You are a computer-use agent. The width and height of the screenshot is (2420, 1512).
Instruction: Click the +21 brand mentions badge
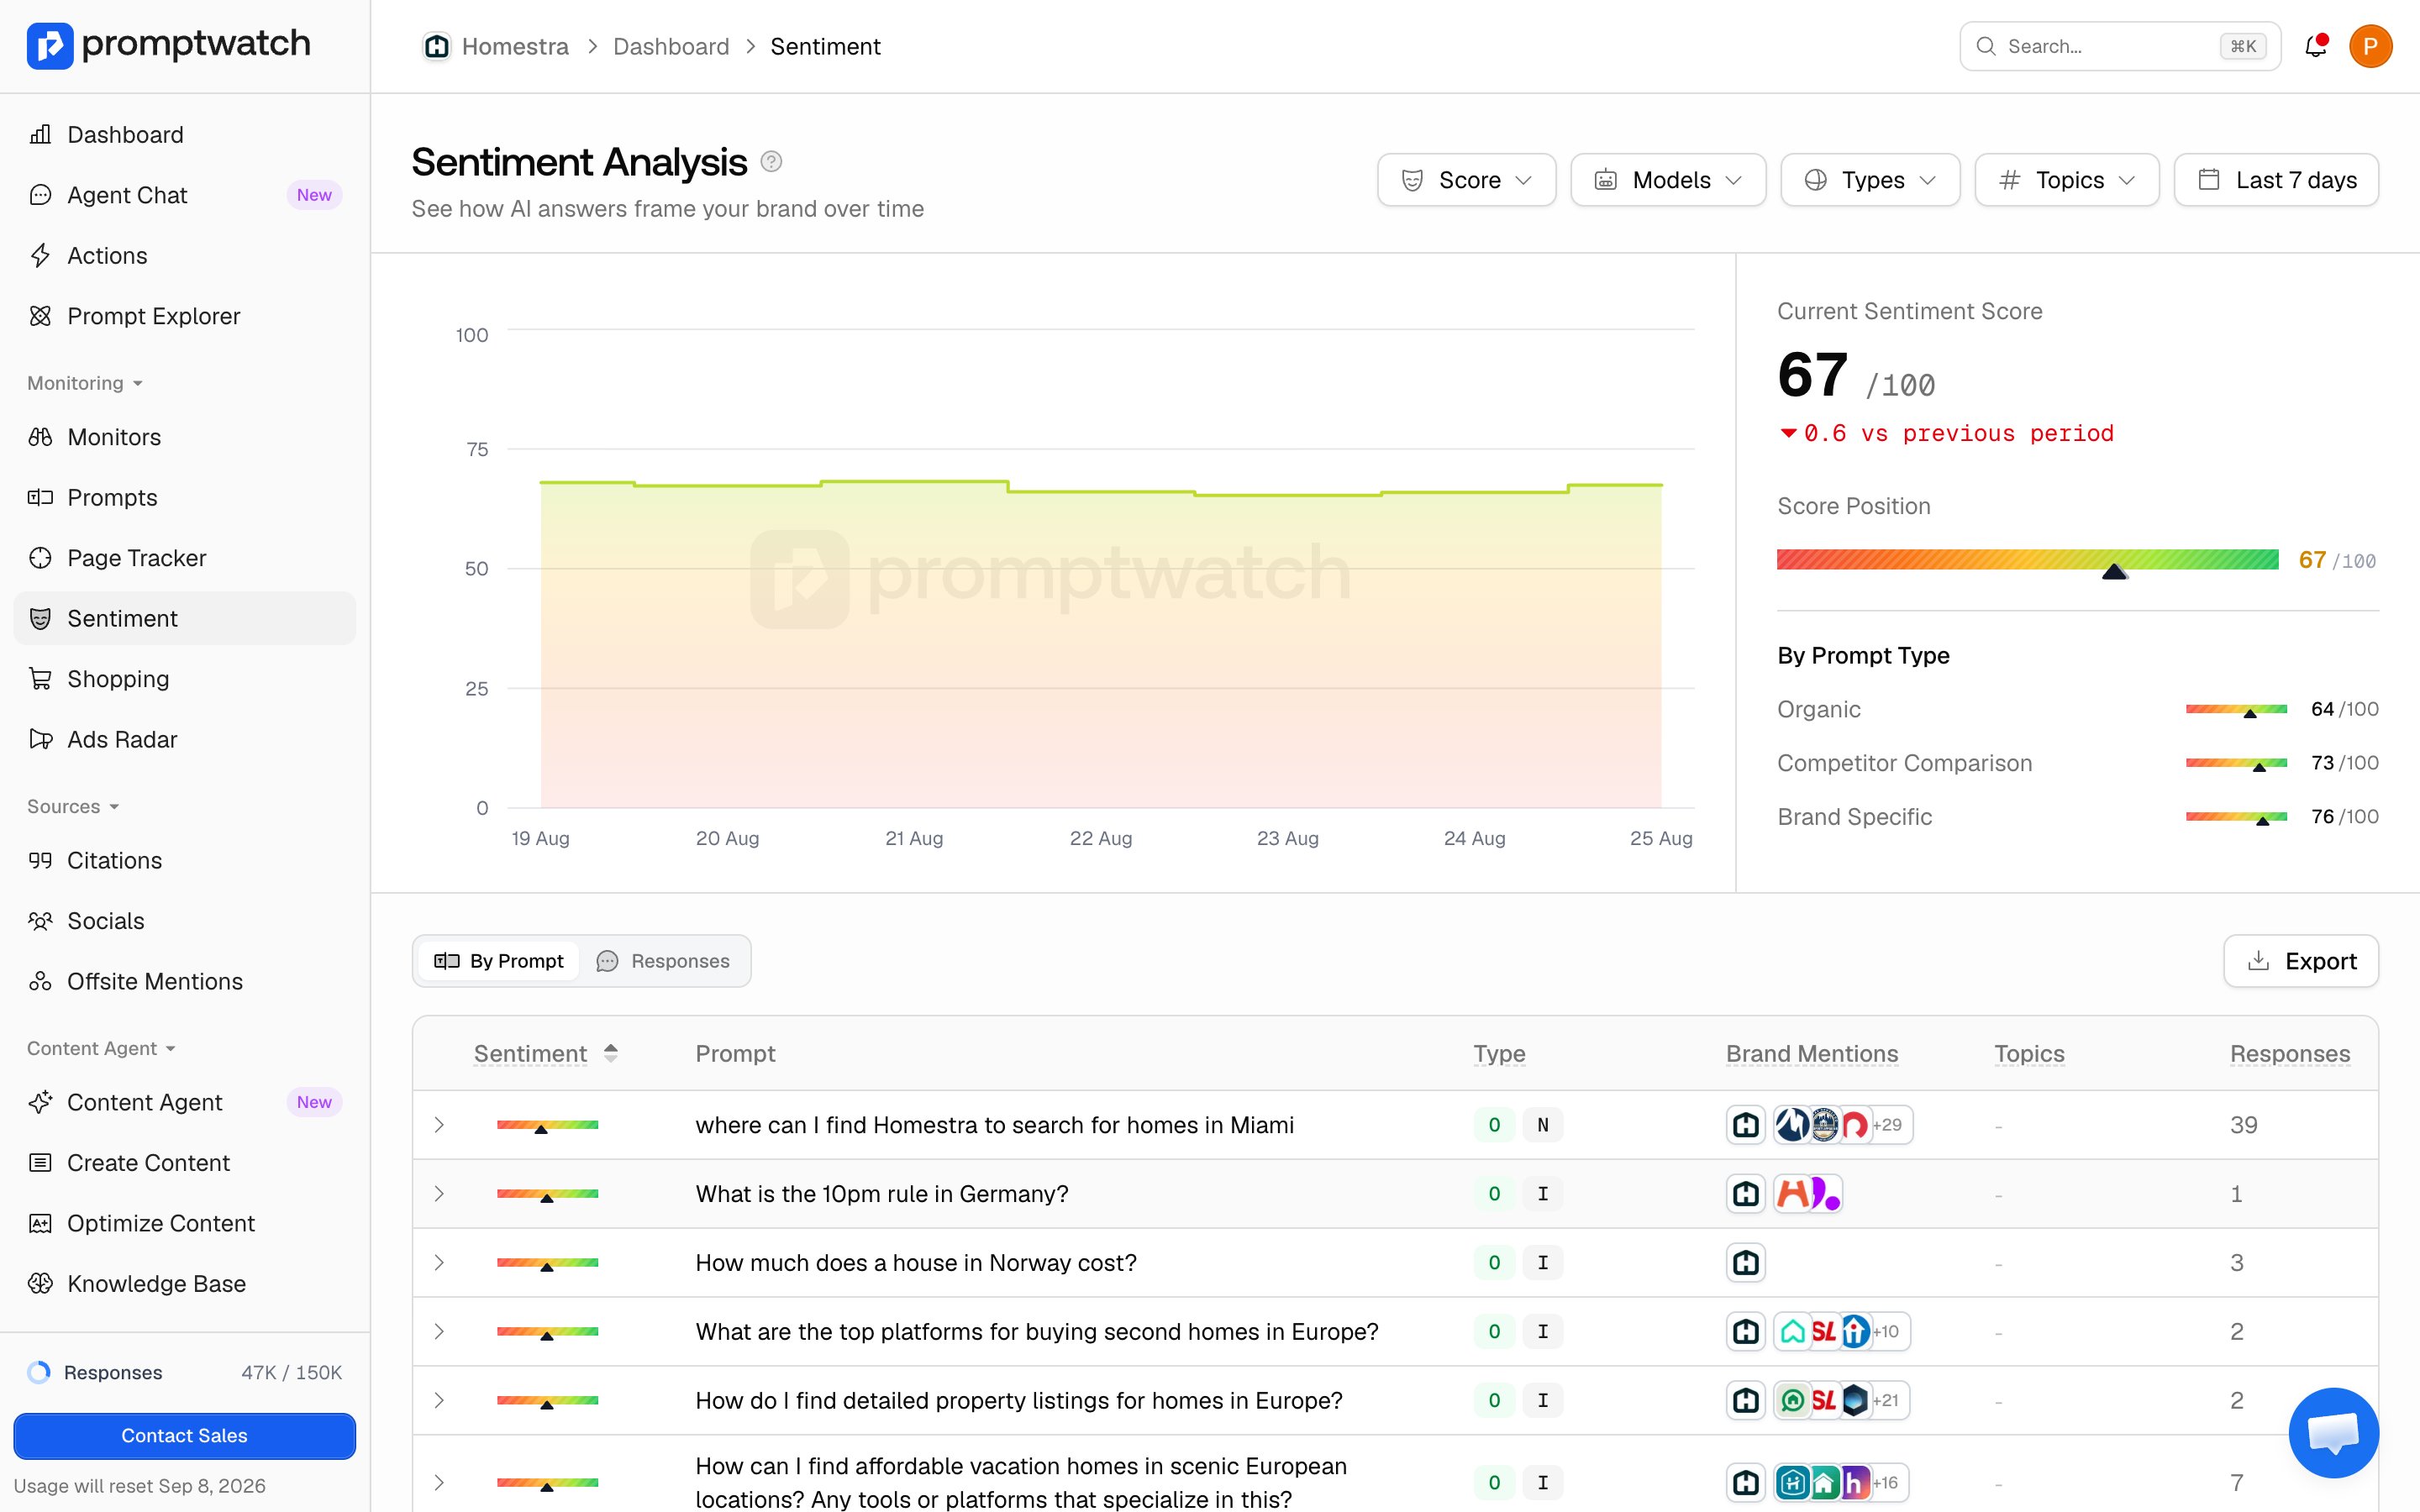click(1886, 1400)
